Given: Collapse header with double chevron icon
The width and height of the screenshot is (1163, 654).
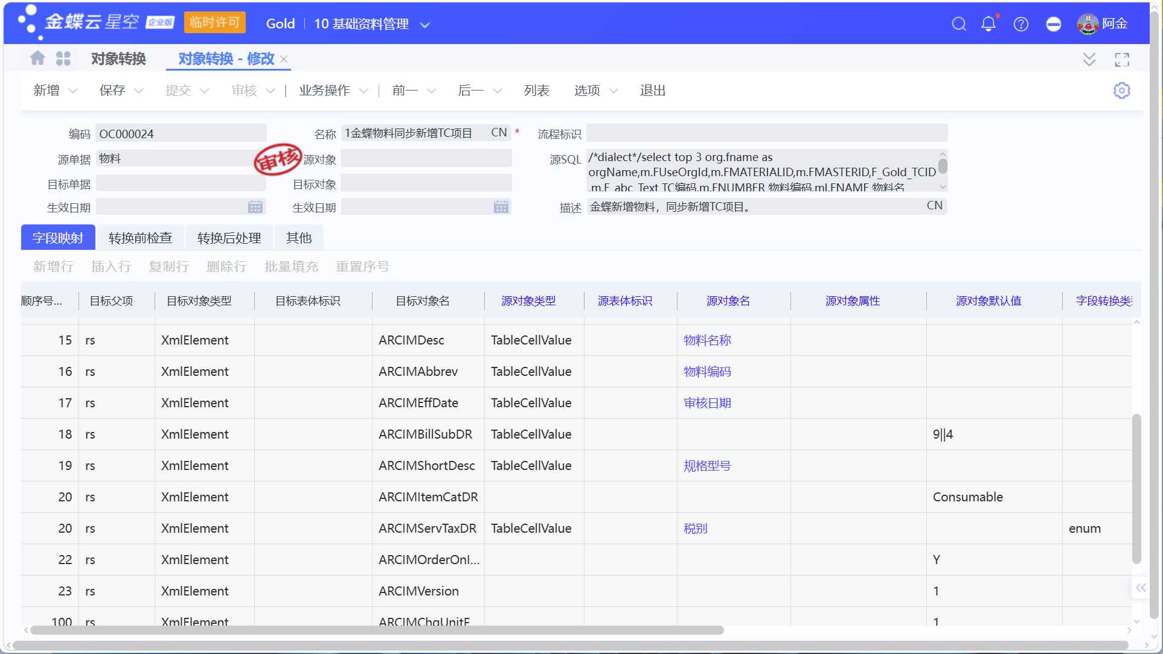Looking at the screenshot, I should point(1089,59).
